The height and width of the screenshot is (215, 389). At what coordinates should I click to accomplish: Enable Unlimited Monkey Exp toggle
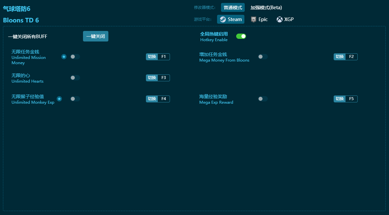[75, 99]
